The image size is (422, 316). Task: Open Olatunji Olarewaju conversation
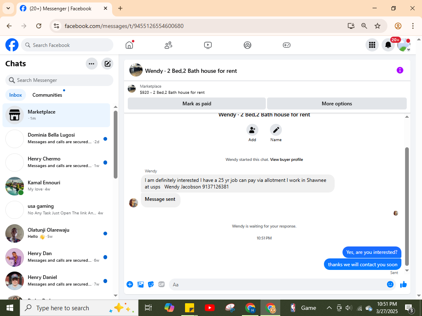56,233
